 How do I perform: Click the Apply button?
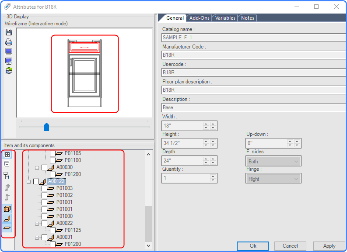click(x=329, y=246)
